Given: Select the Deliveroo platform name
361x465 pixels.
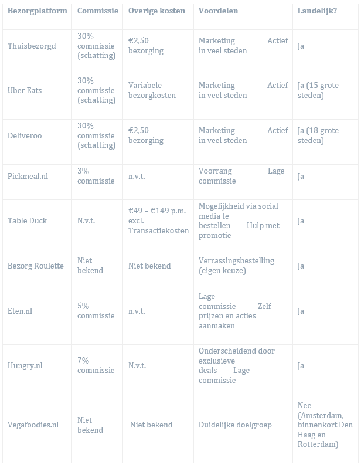Looking at the screenshot, I should [x=25, y=136].
